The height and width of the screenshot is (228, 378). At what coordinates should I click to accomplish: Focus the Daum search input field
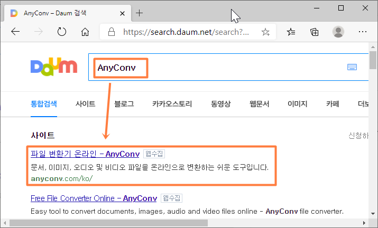pos(228,67)
